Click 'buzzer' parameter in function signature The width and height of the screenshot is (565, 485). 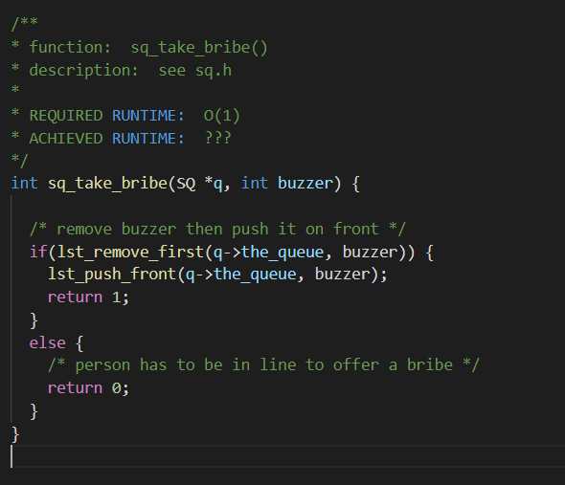click(305, 184)
